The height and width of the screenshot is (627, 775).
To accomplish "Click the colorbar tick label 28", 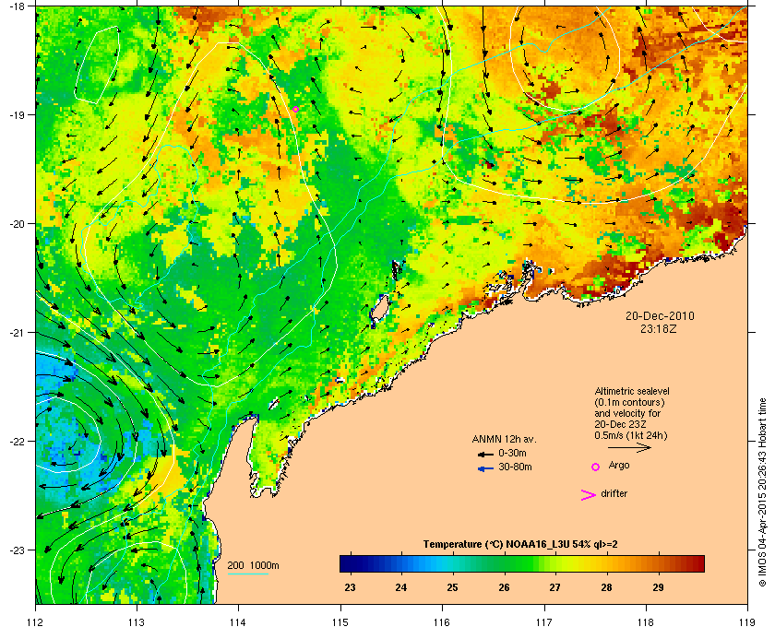I will click(606, 587).
